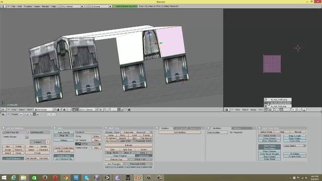Open the Help menu
Viewport: 322px width, 181px height.
click(53, 7)
